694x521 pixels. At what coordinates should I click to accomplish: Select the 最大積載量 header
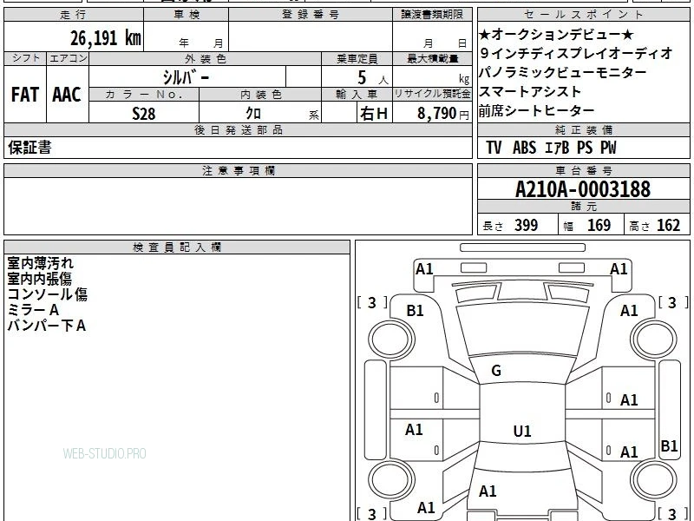click(x=432, y=58)
